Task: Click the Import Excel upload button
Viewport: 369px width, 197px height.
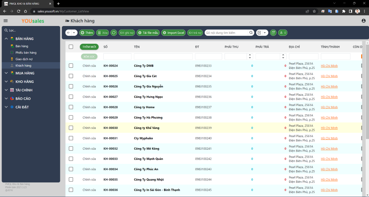Action: (x=173, y=33)
